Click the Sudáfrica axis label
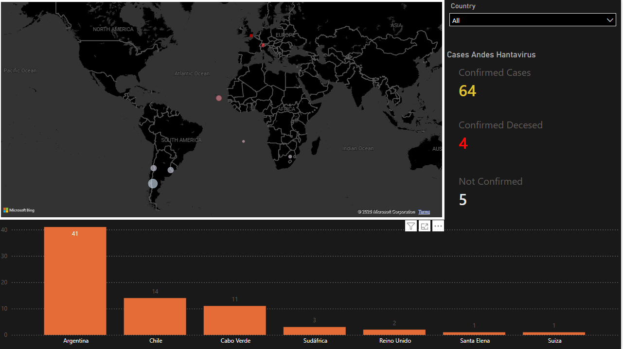The height and width of the screenshot is (349, 623). pyautogui.click(x=315, y=341)
